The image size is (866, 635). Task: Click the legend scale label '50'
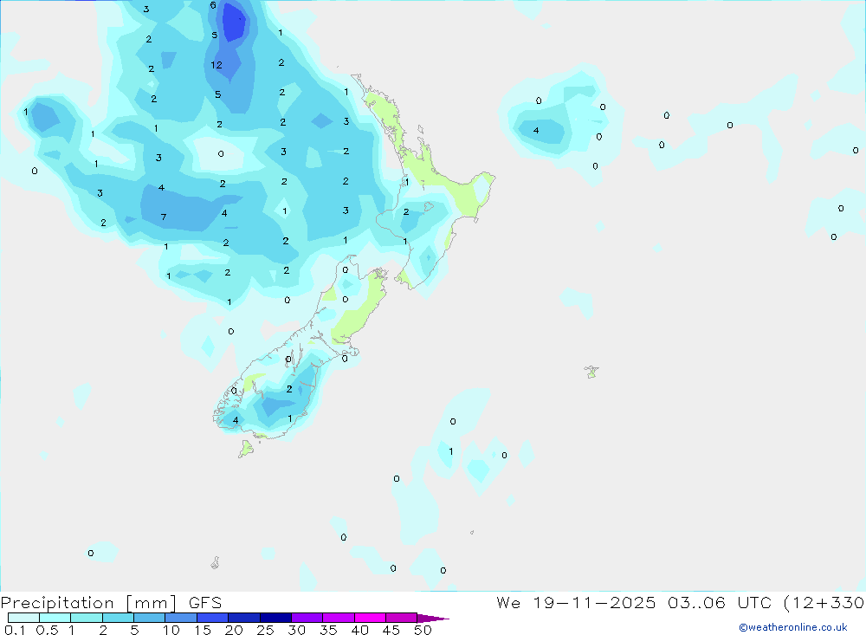click(x=423, y=630)
